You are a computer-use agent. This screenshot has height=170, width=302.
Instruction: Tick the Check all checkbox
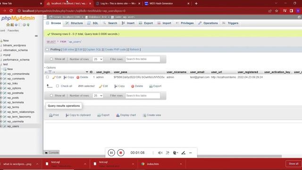(x=58, y=86)
